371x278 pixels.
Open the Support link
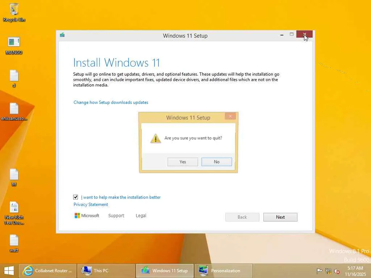click(x=116, y=216)
